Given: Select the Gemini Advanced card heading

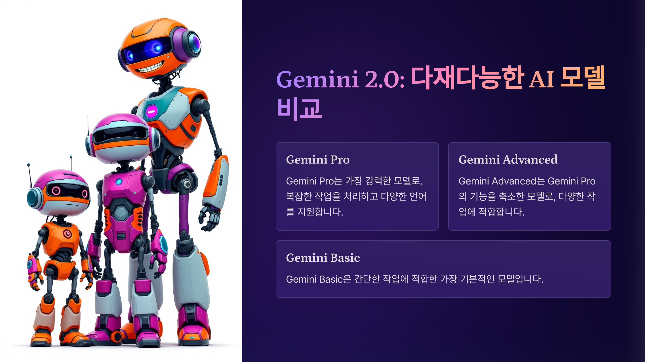Looking at the screenshot, I should point(508,160).
